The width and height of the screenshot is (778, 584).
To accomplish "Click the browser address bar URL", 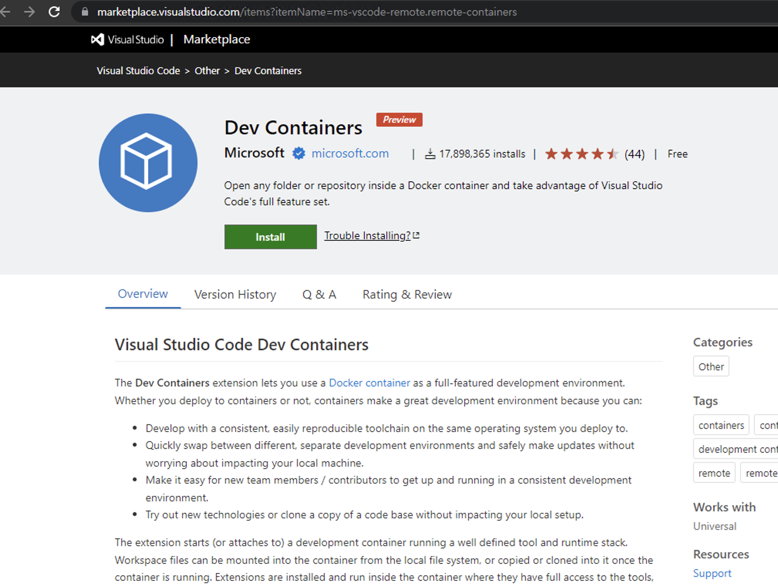I will [306, 12].
